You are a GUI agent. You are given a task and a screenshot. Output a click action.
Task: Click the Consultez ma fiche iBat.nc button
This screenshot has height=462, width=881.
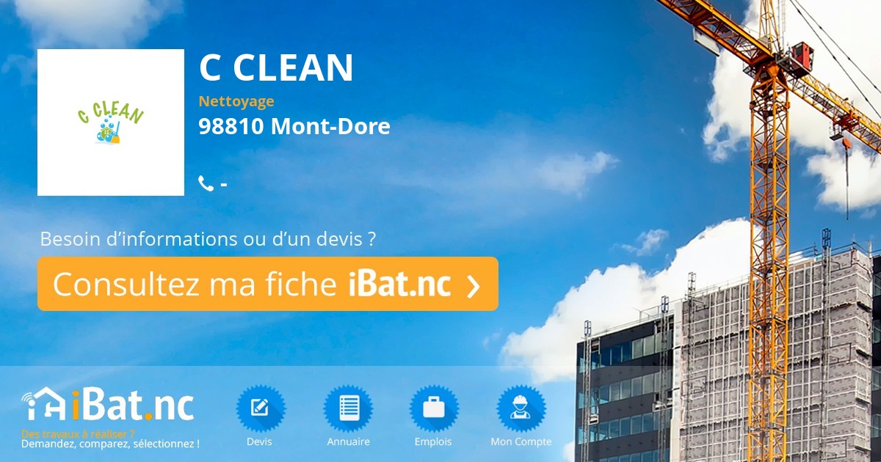pos(268,284)
